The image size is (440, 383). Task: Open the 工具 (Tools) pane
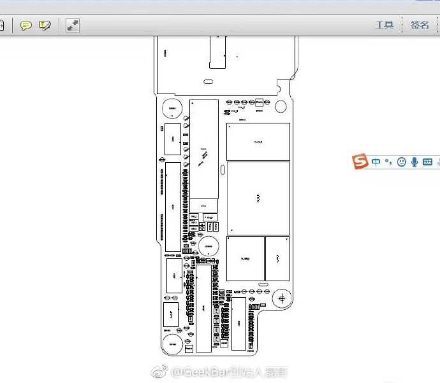point(385,25)
